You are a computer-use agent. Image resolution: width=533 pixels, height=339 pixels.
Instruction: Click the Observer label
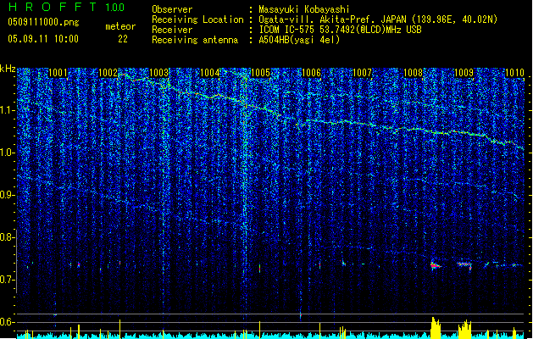coord(172,9)
